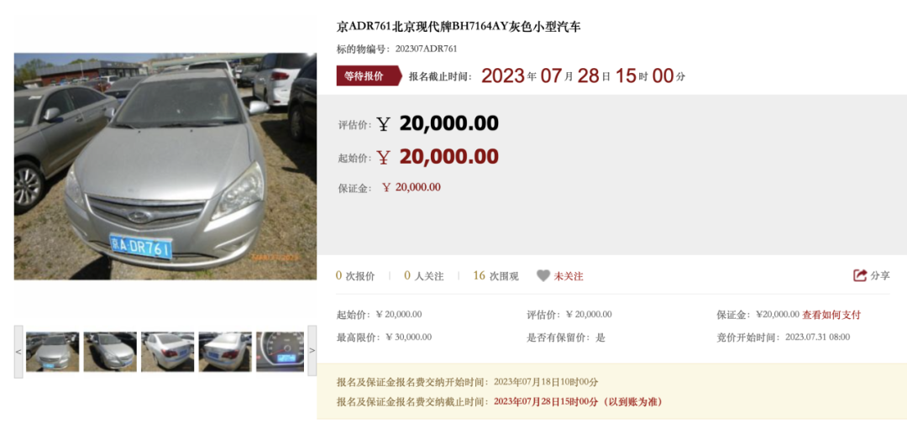Show more thumbnails with the right arrow
Screen dimensions: 907x423
(312, 352)
